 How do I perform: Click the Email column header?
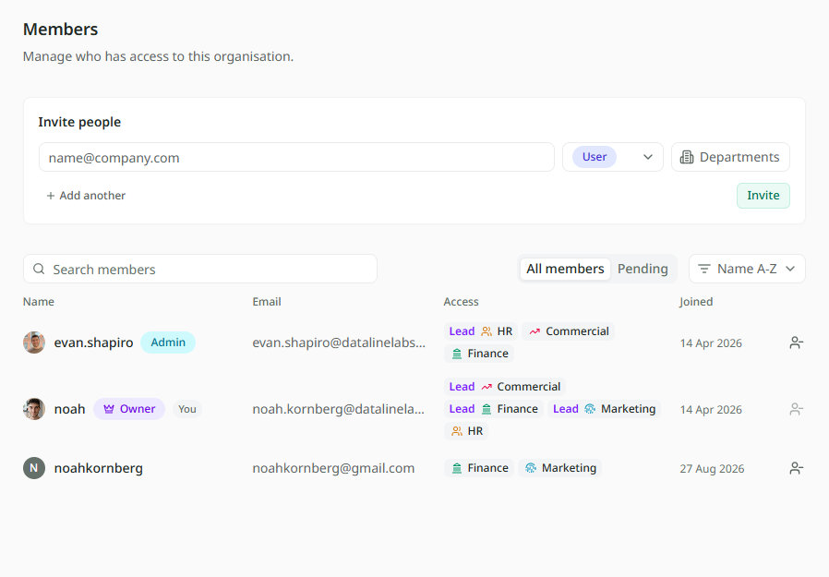point(267,302)
